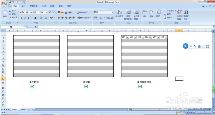Open text orientation options
This screenshot has height=115, width=215.
pyautogui.click(x=71, y=12)
